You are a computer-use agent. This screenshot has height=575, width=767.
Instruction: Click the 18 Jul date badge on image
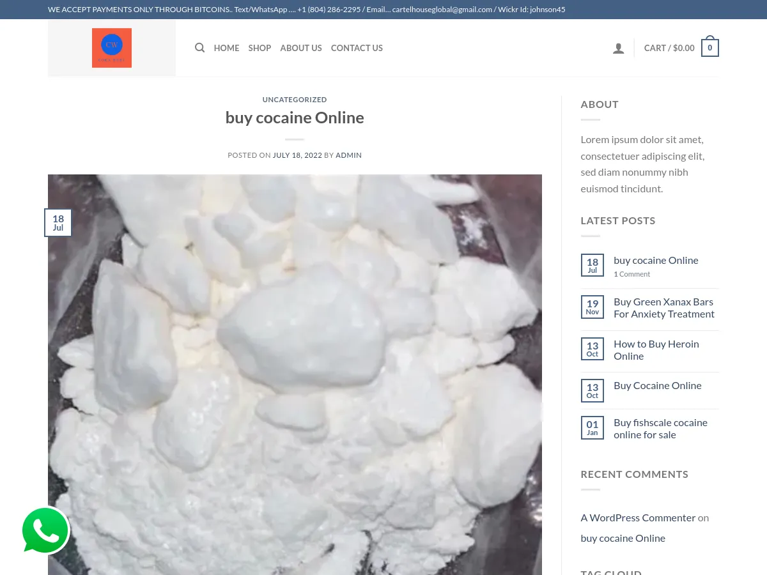pos(58,223)
